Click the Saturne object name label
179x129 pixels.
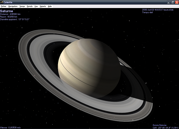(7, 11)
